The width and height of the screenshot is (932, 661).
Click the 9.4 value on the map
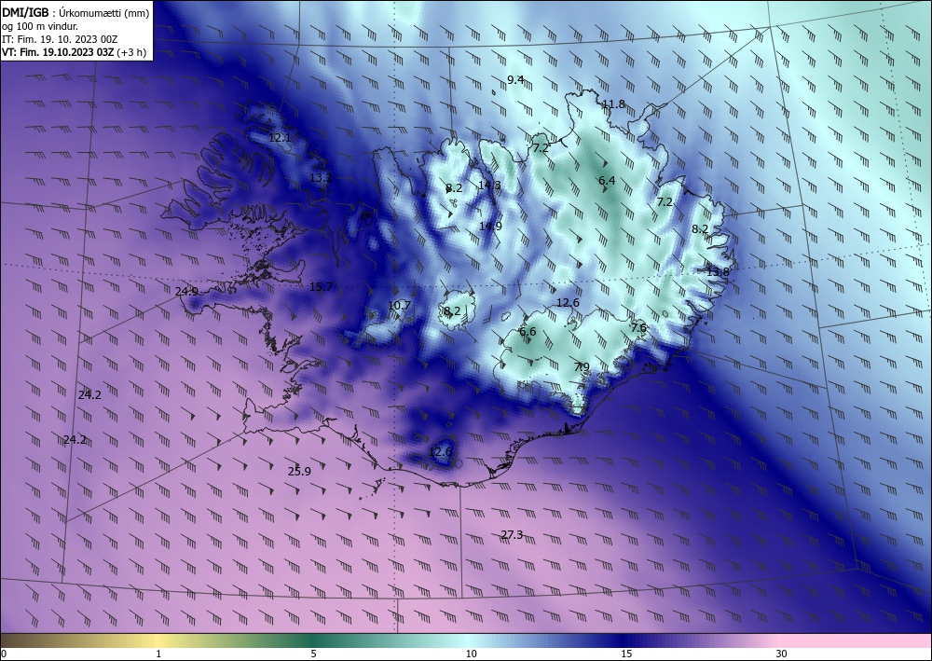(x=515, y=79)
